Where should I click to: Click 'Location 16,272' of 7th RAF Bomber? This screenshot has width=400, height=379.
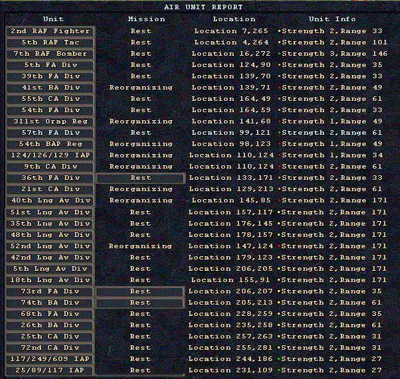[x=231, y=54]
